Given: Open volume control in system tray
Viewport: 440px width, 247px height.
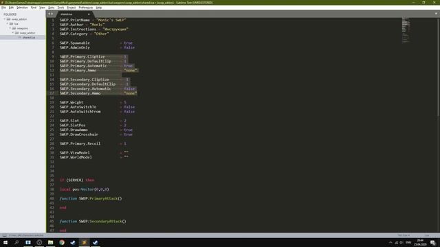Looking at the screenshot, I should tap(401, 242).
